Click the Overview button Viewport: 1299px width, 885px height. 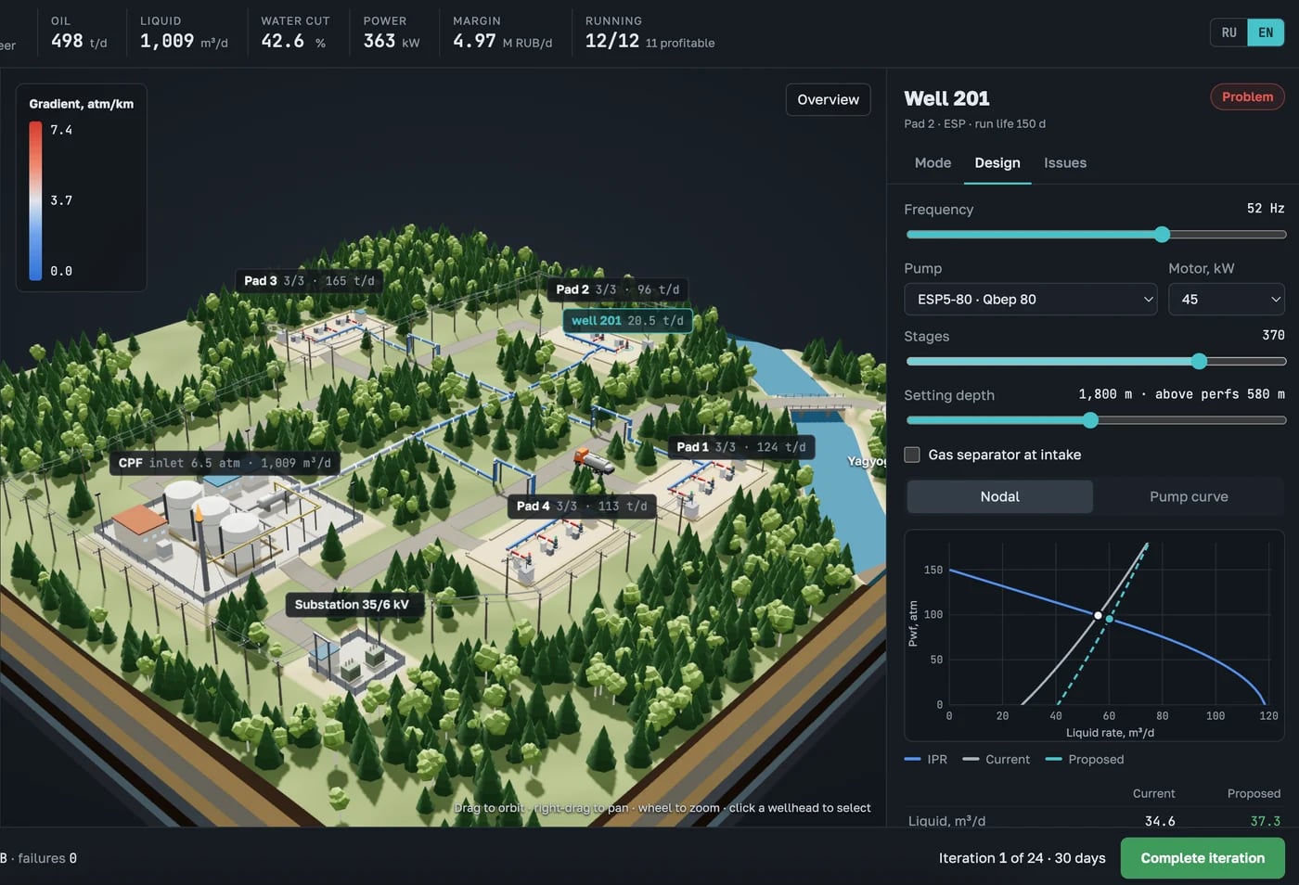[x=828, y=99]
